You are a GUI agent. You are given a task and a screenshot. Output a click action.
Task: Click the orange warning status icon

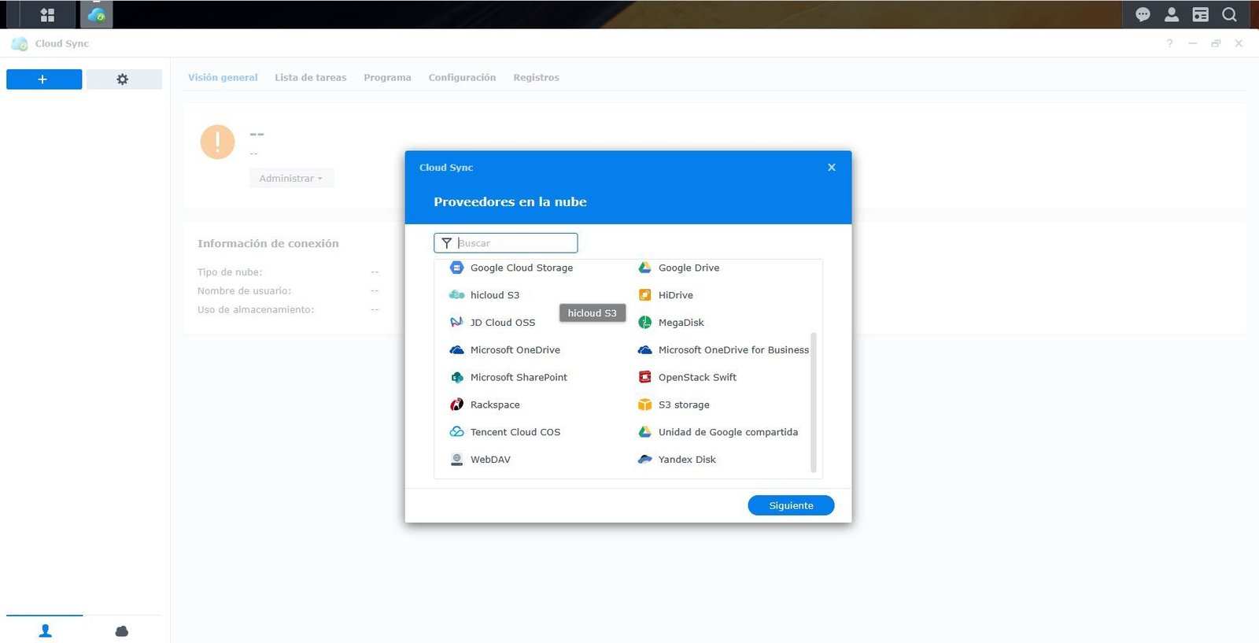tap(217, 142)
